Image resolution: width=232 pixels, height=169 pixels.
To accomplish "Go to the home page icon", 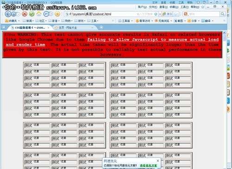I will [39, 14].
